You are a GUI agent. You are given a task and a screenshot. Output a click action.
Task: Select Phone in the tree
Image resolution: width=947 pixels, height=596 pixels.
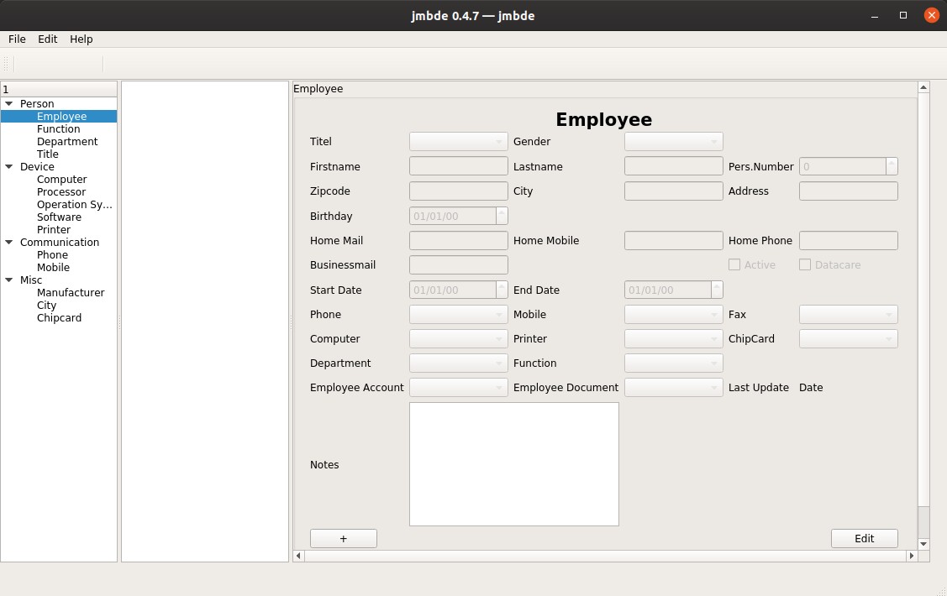(x=52, y=254)
